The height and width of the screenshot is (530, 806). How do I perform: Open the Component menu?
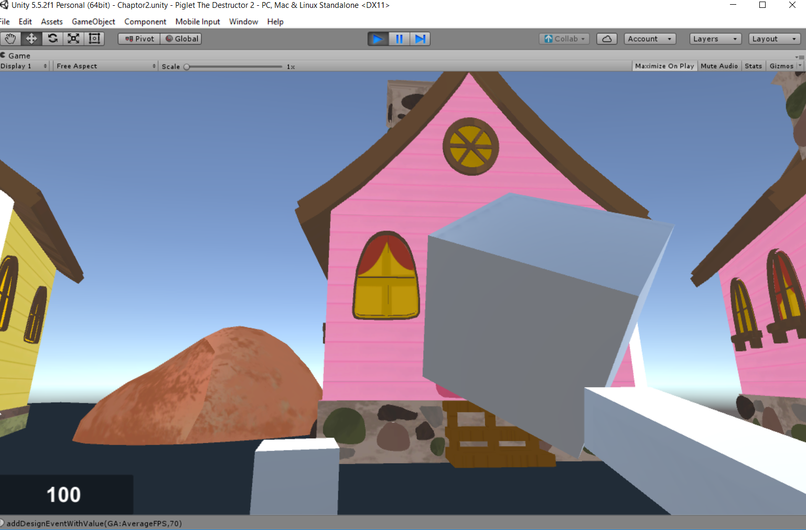click(145, 21)
